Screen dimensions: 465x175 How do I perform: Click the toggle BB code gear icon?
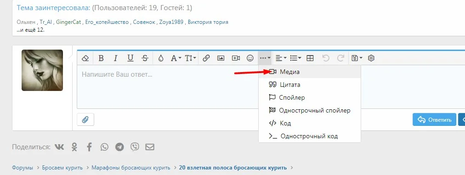click(371, 58)
